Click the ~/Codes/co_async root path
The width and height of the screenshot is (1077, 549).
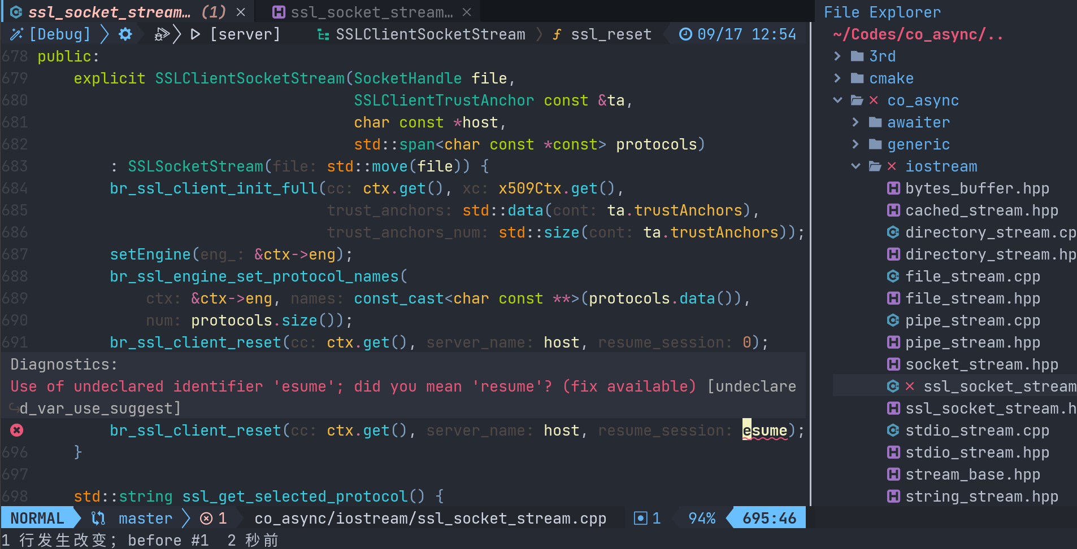coord(918,34)
